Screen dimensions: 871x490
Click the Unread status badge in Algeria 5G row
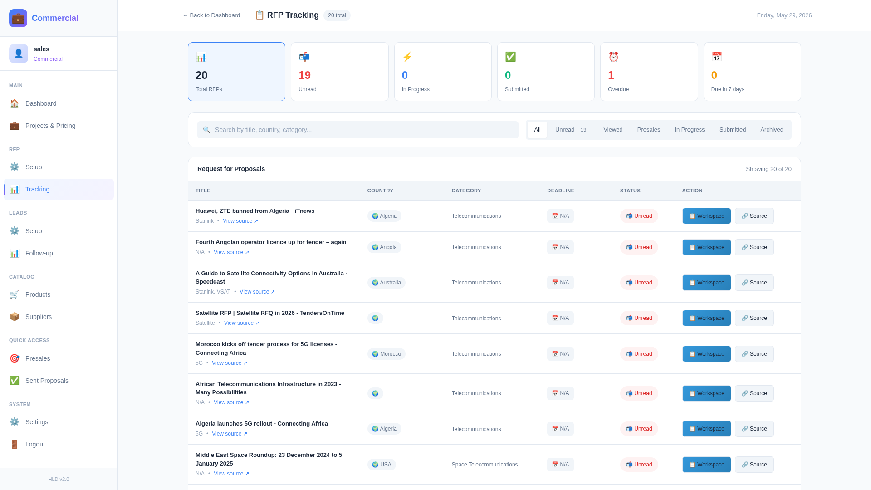tap(639, 429)
